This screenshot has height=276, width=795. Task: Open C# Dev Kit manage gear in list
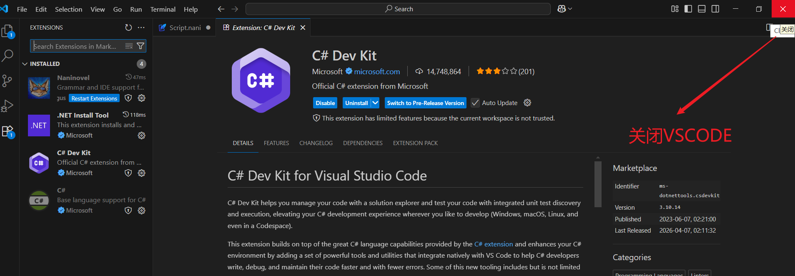[x=142, y=173]
